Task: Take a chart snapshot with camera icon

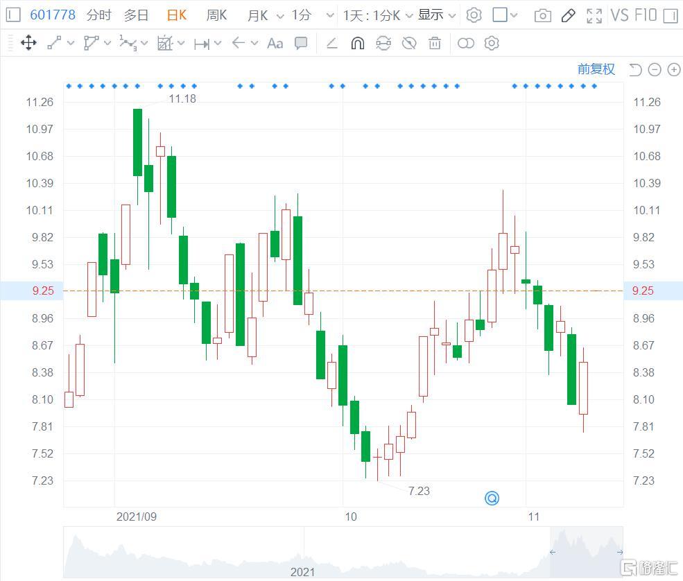Action: click(x=542, y=16)
